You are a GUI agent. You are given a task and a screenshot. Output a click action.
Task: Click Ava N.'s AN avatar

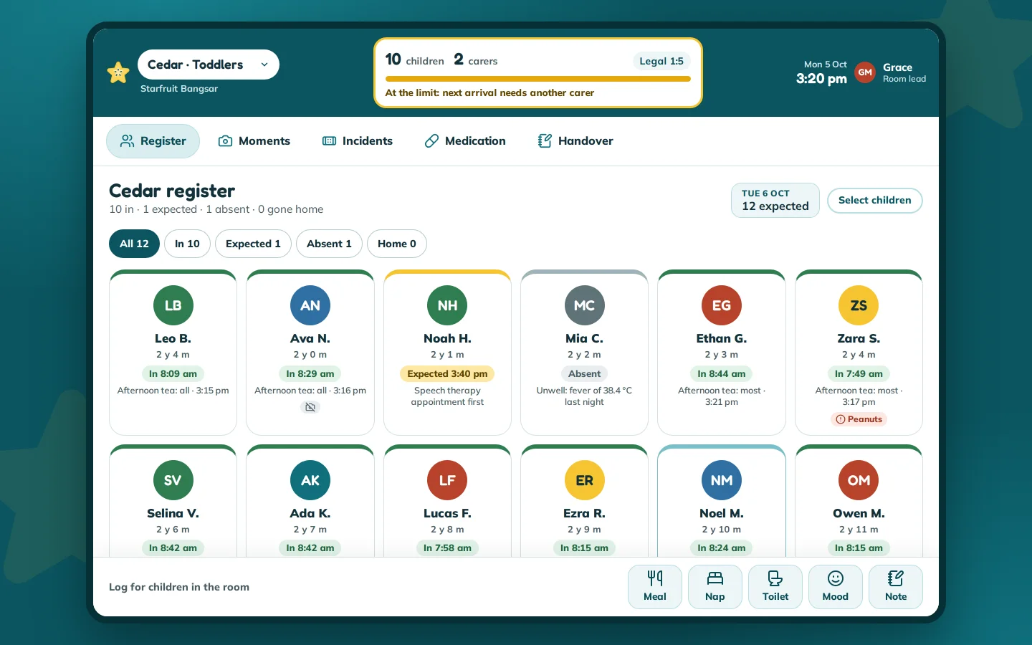click(310, 305)
